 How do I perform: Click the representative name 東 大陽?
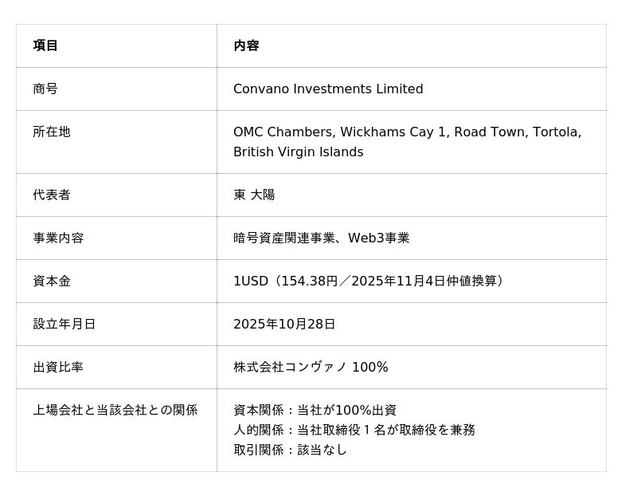[x=254, y=195]
